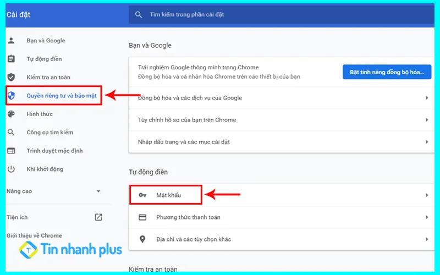The width and height of the screenshot is (440, 275).
Task: Click the browser window icon for Trình duyệt mặc định
Action: [11, 151]
